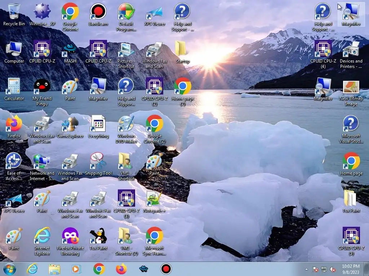Select the Bandicam desktop shortcut
Screen dimensions: 369x276
98,14
